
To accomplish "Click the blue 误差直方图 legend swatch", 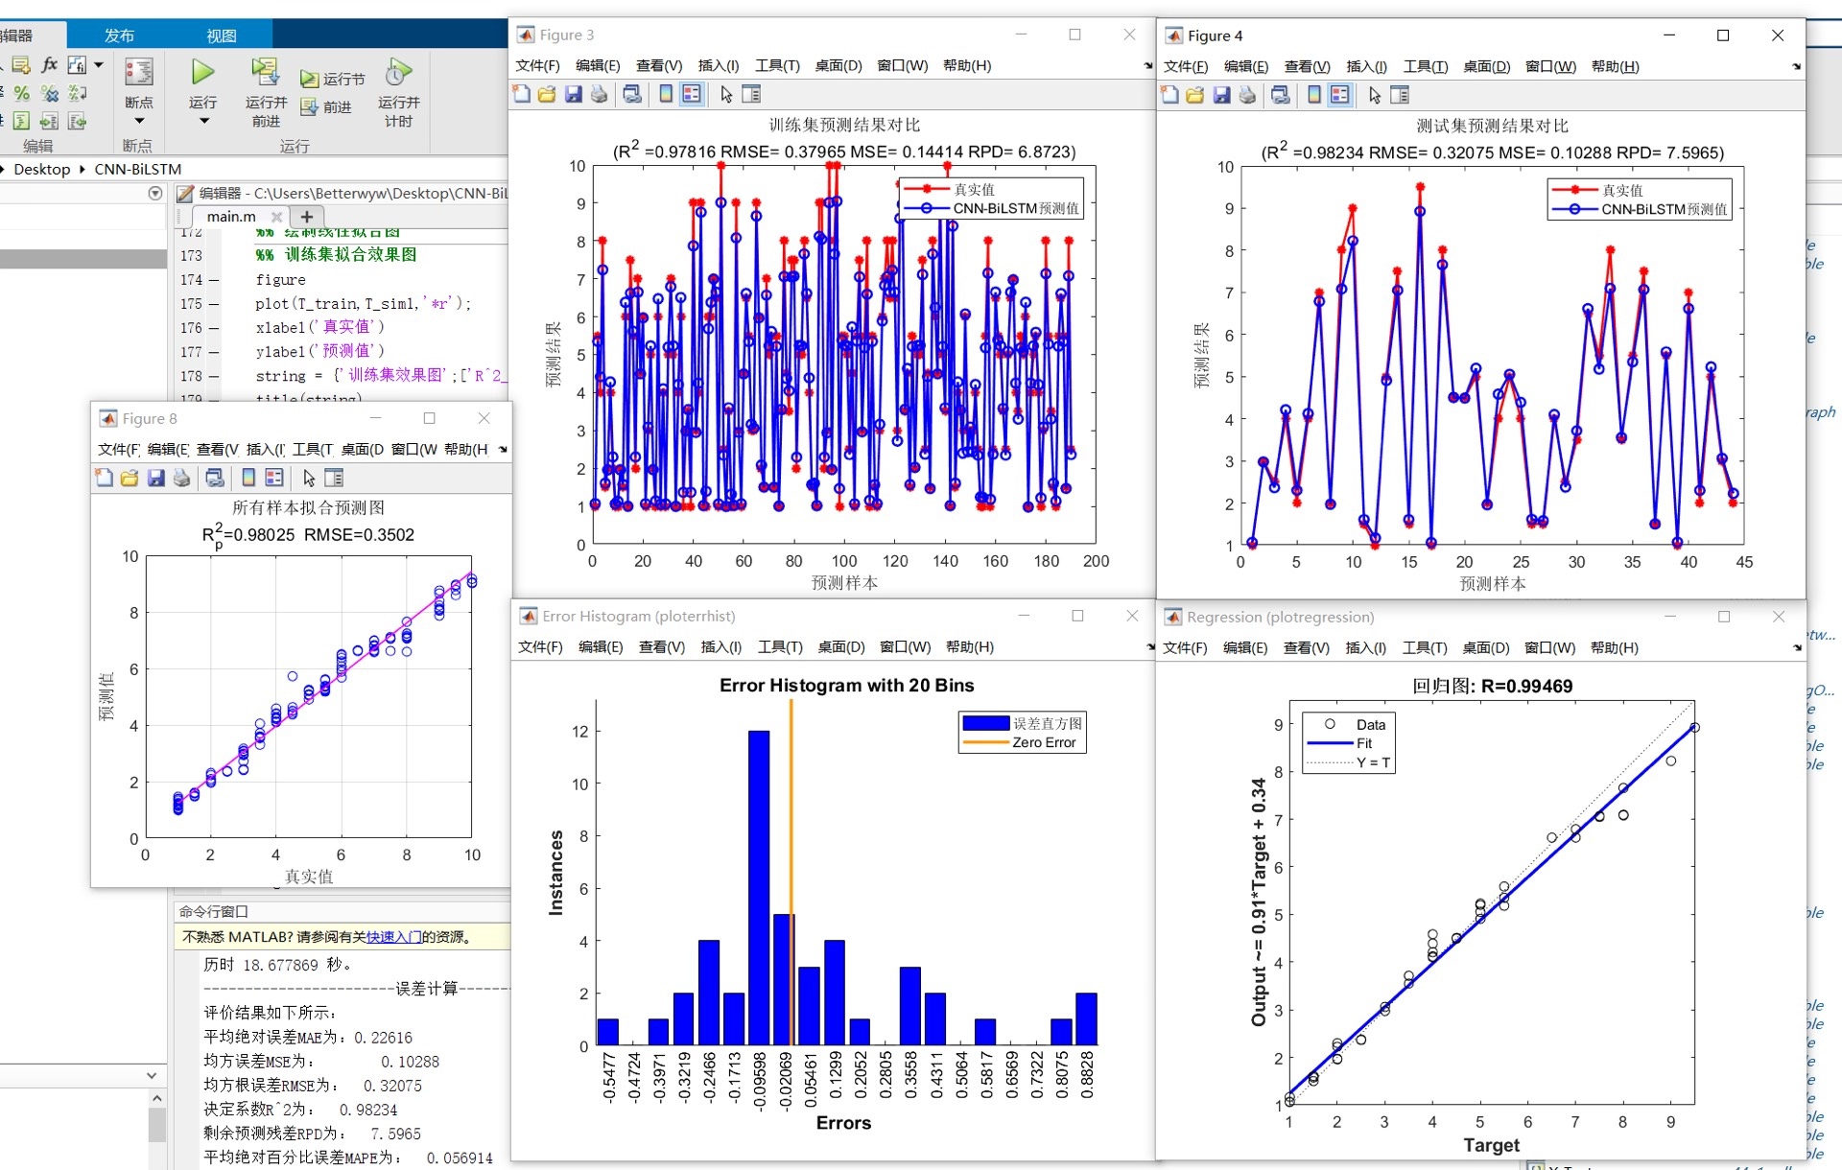I will pyautogui.click(x=985, y=723).
